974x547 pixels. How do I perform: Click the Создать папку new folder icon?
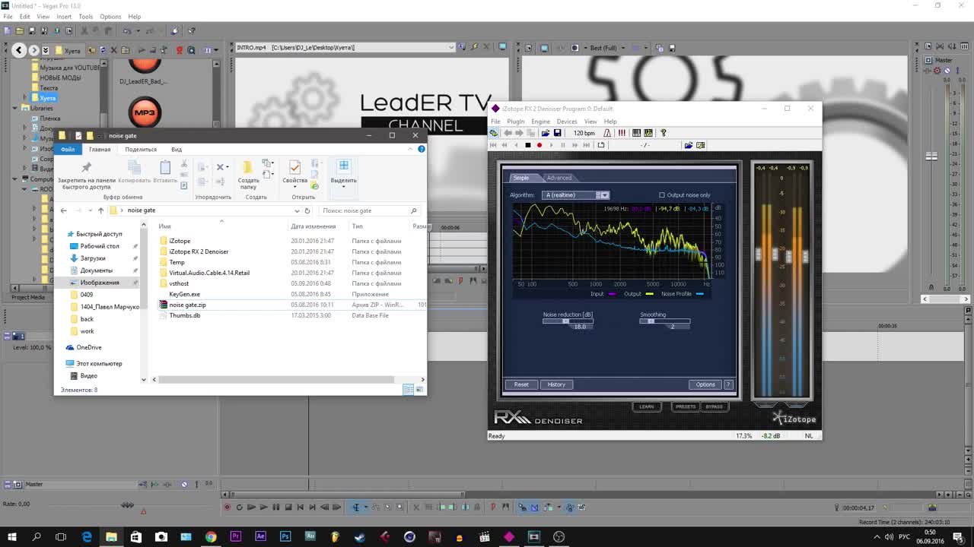(x=247, y=167)
